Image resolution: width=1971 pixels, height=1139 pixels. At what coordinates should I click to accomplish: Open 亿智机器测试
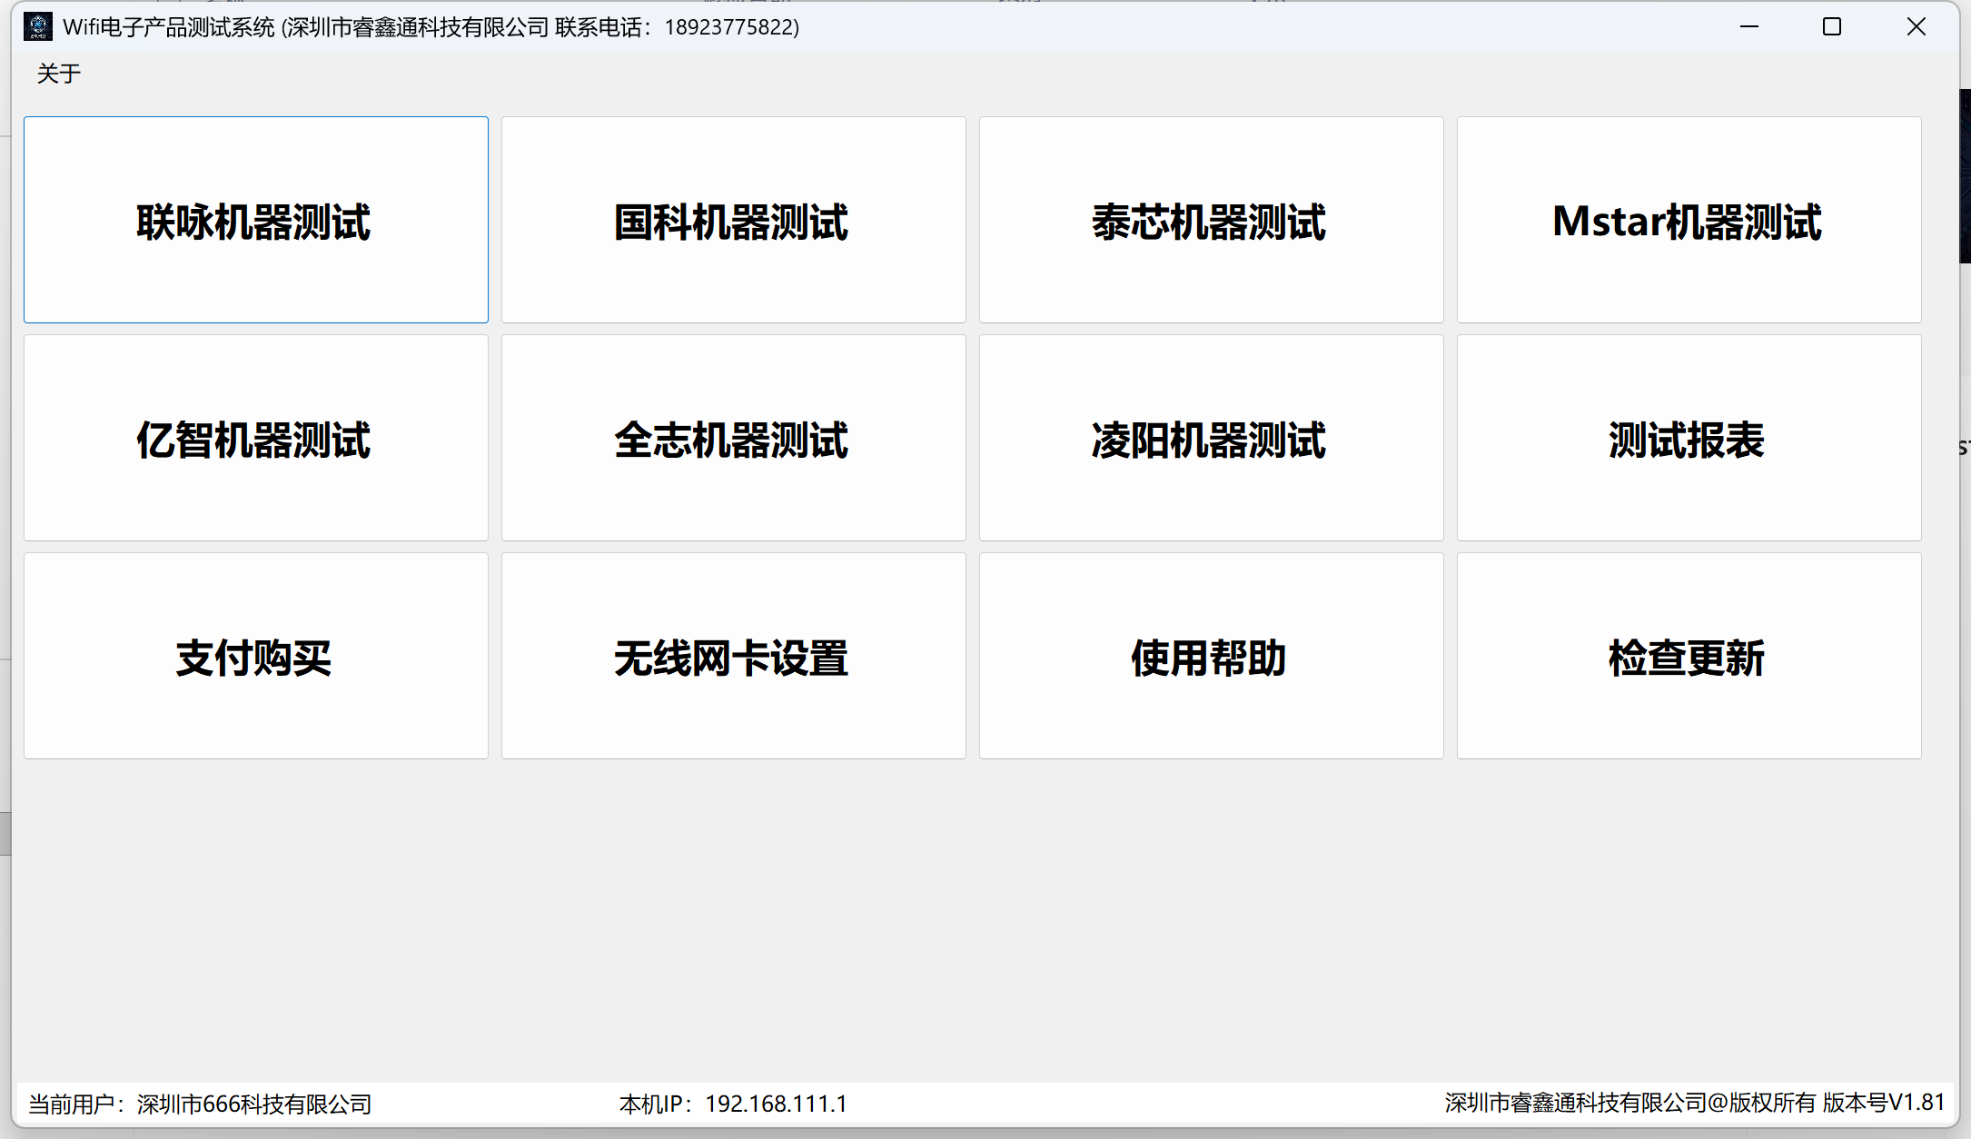[256, 438]
